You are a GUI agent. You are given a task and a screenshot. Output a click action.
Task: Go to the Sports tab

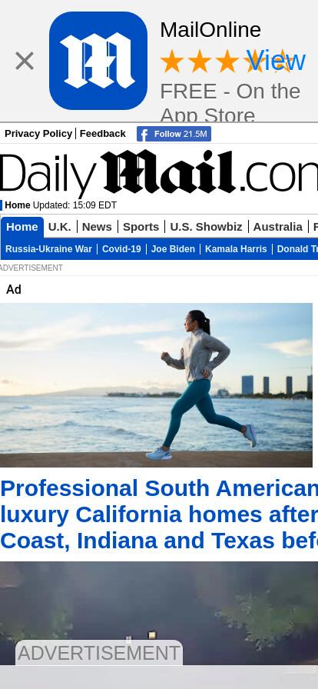[x=141, y=227]
